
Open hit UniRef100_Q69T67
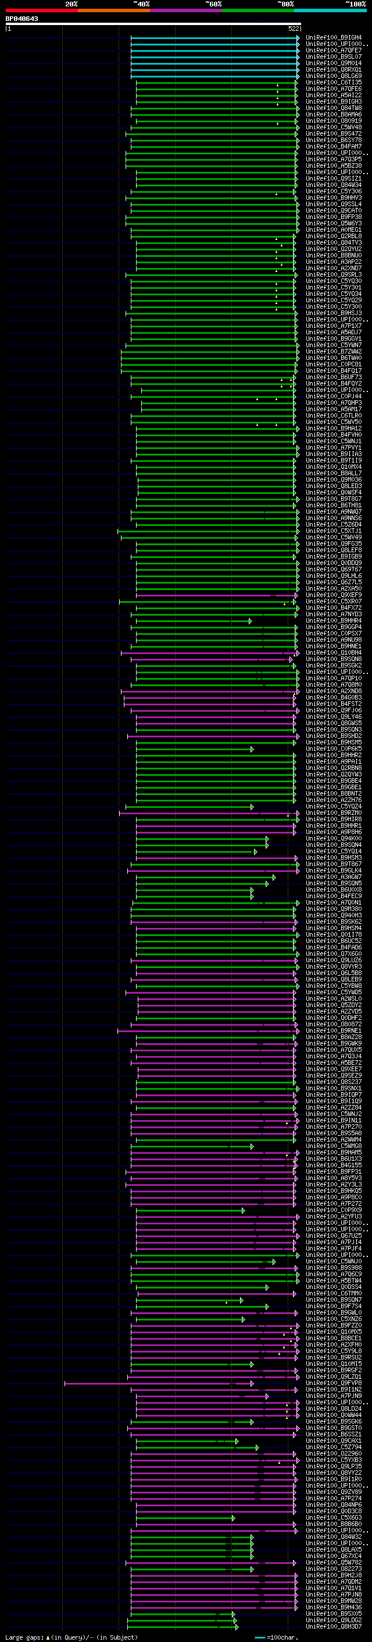[x=333, y=570]
